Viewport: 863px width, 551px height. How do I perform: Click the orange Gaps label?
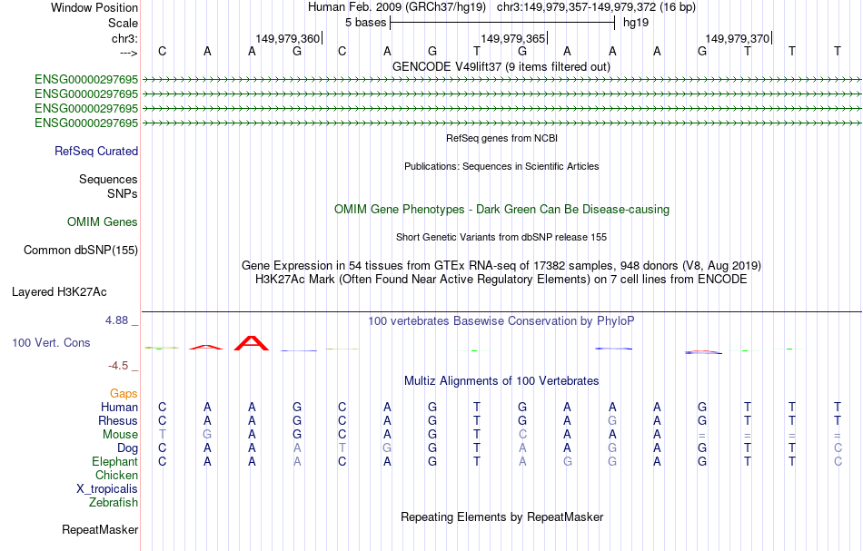point(124,393)
